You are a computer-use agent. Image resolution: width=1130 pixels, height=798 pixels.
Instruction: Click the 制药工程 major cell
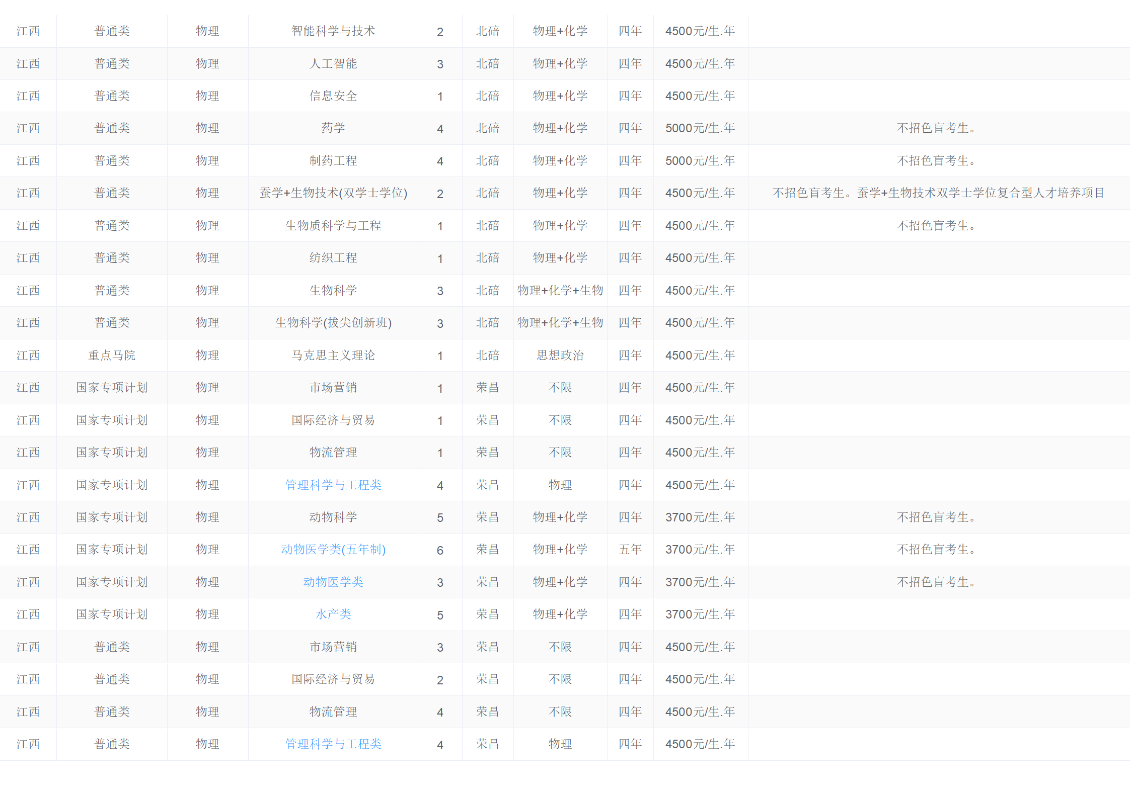[x=333, y=161]
